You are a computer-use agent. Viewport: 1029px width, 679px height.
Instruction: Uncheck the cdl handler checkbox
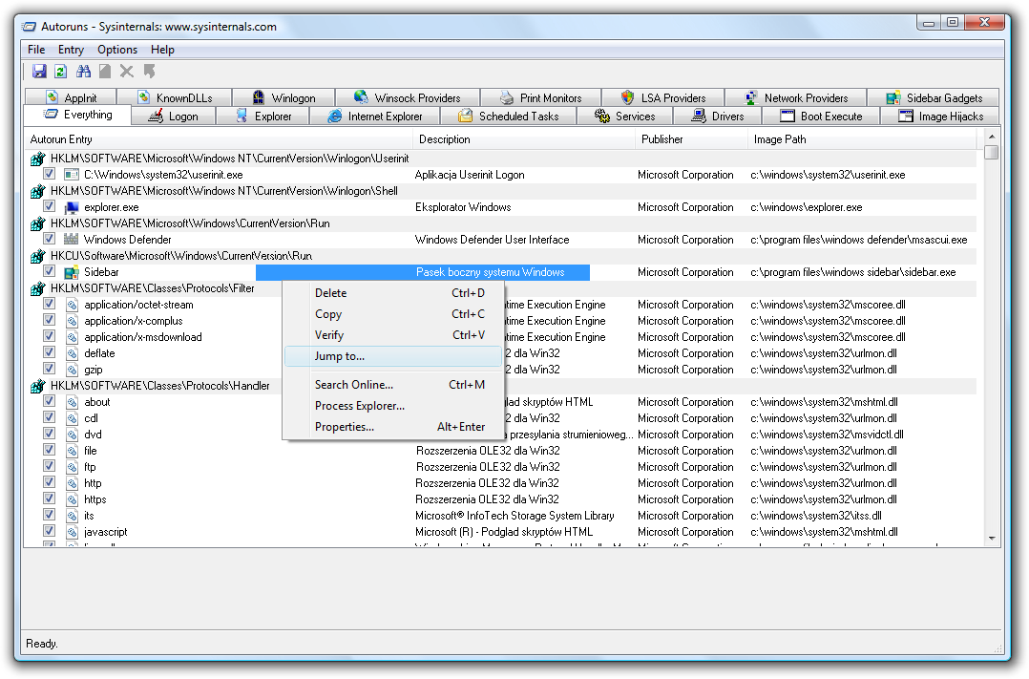[50, 417]
